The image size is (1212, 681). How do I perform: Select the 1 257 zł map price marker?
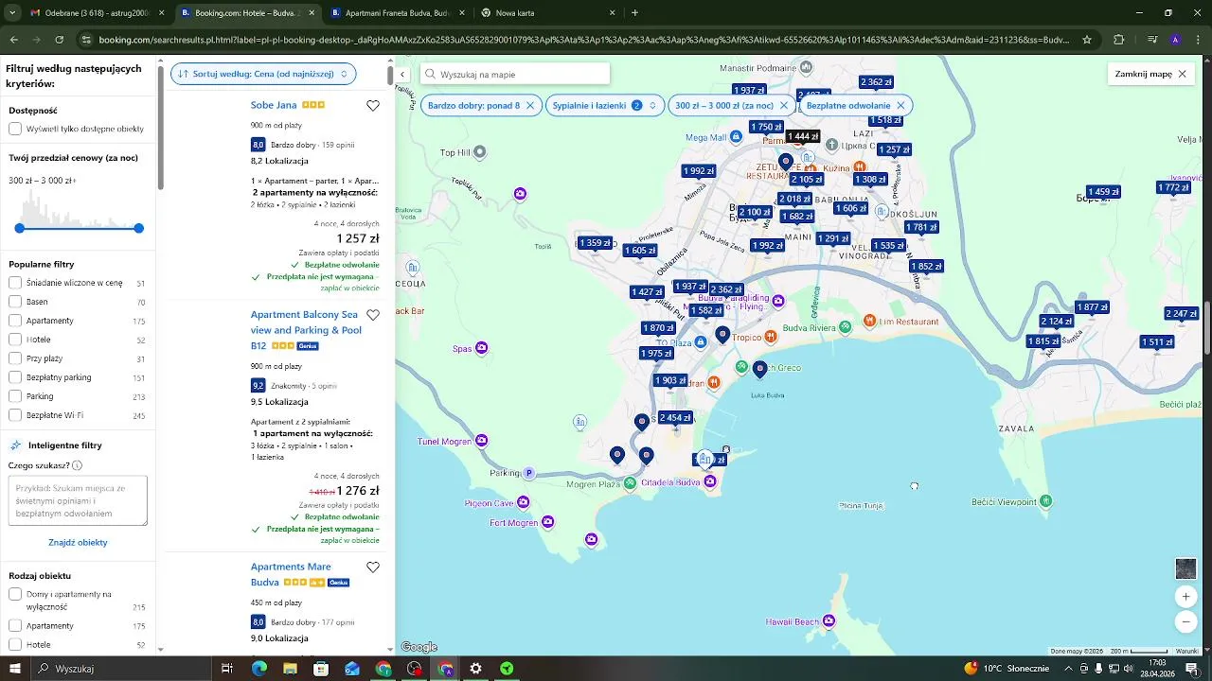click(x=894, y=149)
